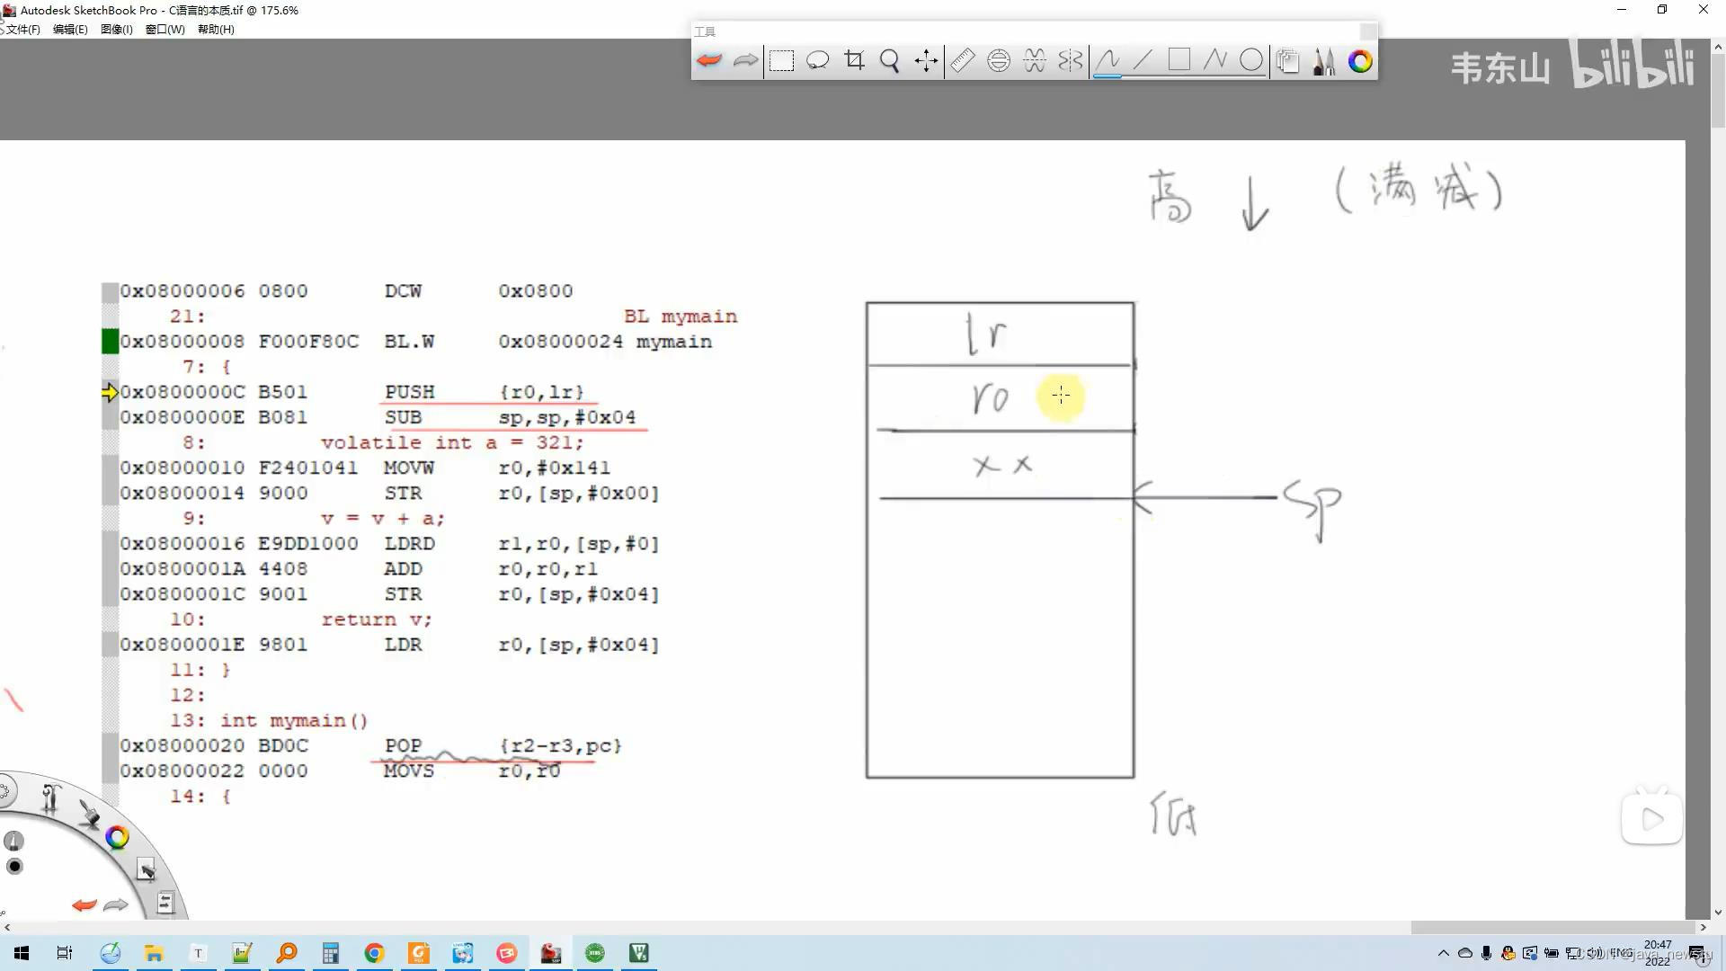The width and height of the screenshot is (1726, 971).
Task: Open the 文件(F) menu
Action: 23,30
